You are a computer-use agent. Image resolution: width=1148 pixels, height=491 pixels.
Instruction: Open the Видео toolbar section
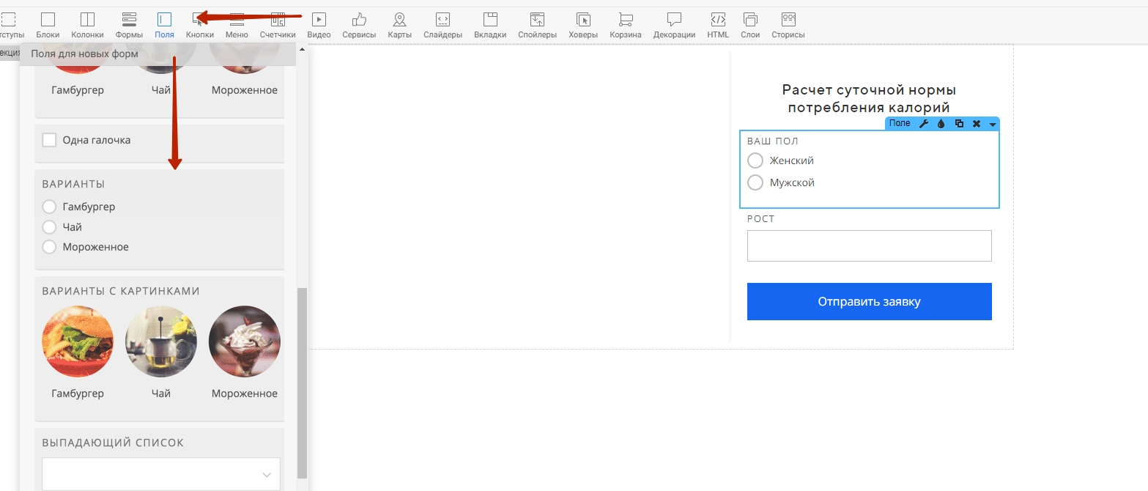319,25
